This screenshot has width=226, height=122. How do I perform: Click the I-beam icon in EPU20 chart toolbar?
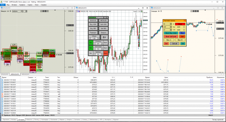(x=45, y=11)
